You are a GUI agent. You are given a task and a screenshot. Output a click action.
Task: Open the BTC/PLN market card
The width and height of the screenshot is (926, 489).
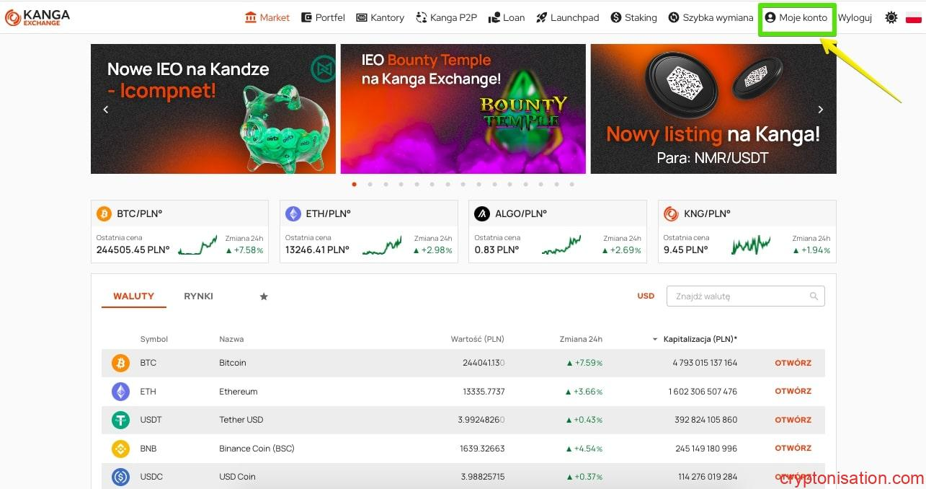point(179,231)
